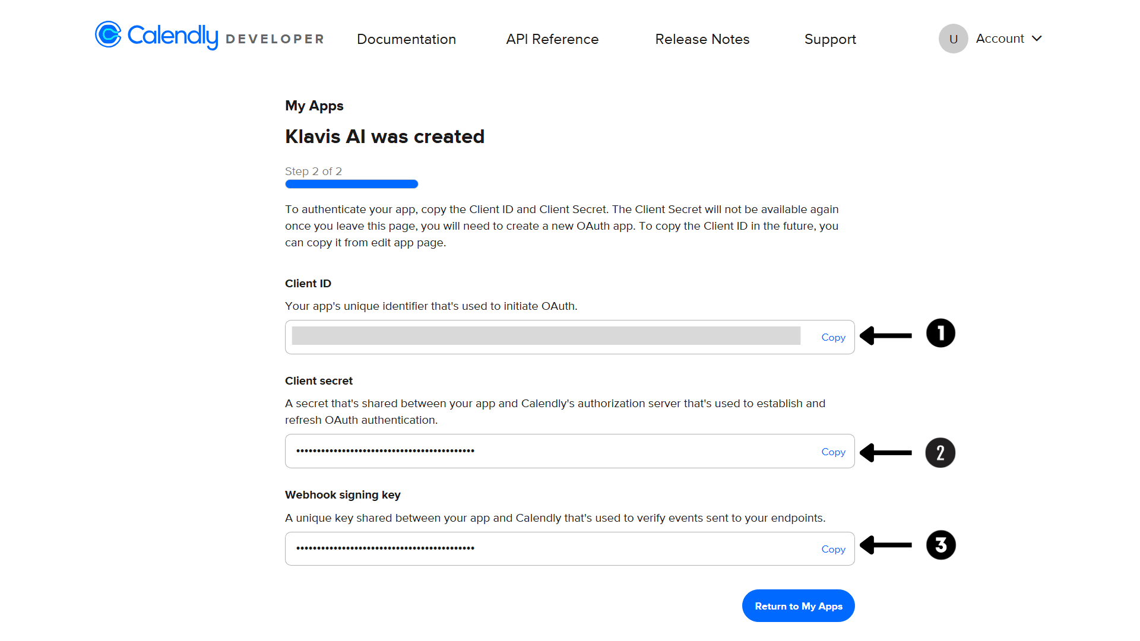The height and width of the screenshot is (641, 1140).
Task: Click arrow pointing to Webhook signing key
Action: click(886, 545)
